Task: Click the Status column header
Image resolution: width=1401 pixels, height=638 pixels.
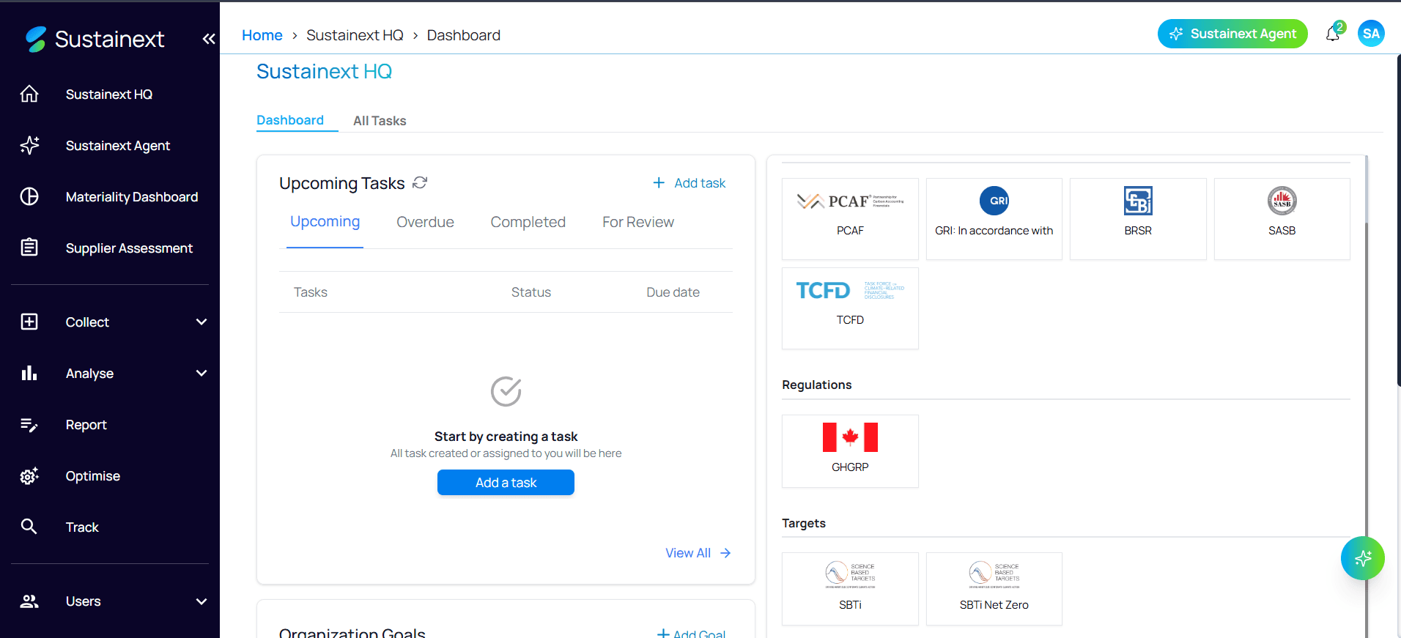Action: pyautogui.click(x=531, y=292)
